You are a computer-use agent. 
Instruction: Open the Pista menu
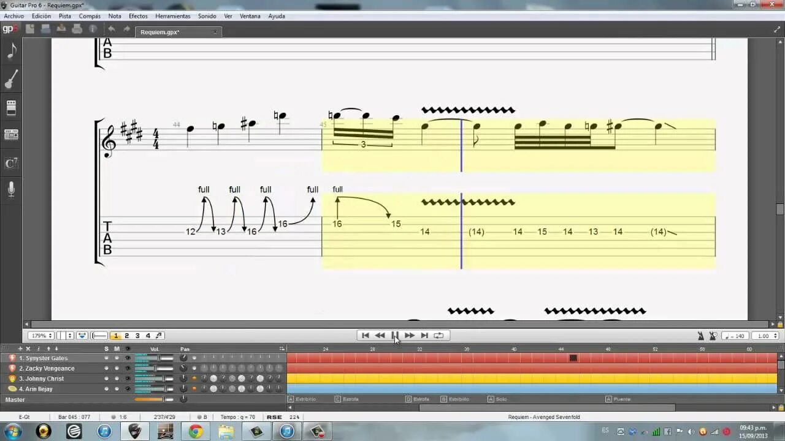(65, 16)
